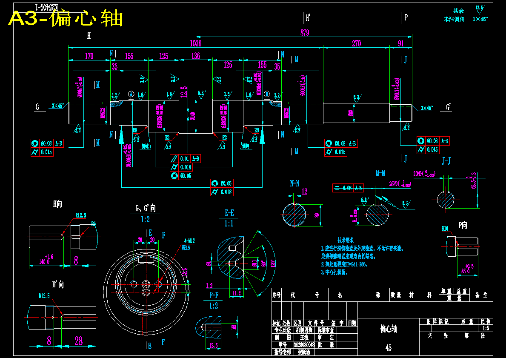Click the 偏心轴 part name in title block
506x358 pixels.
coord(389,329)
